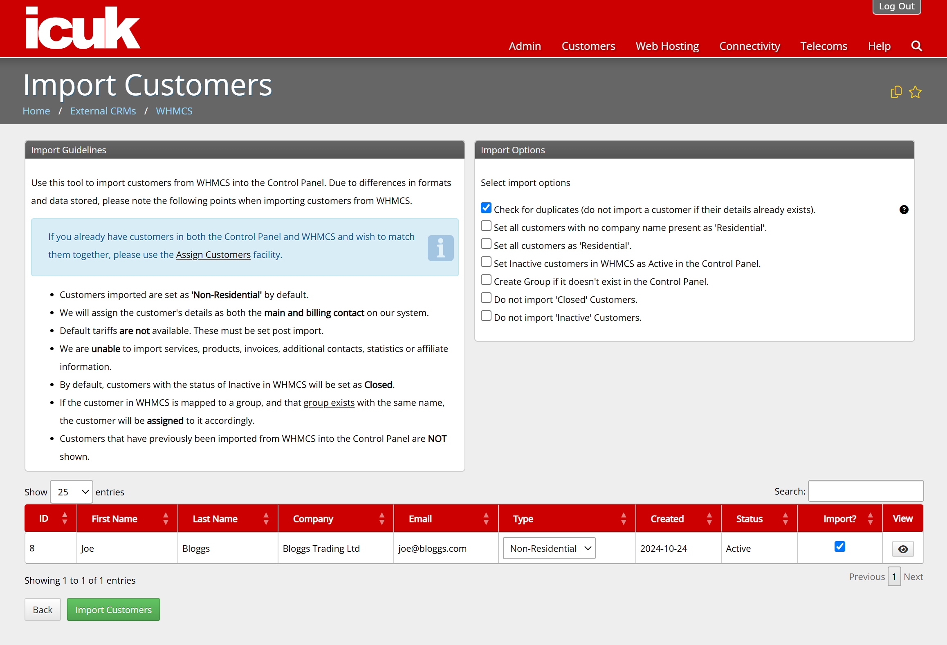The image size is (947, 645).
Task: Enable 'Set Inactive customers in WHMCS as Active'
Action: (x=486, y=262)
